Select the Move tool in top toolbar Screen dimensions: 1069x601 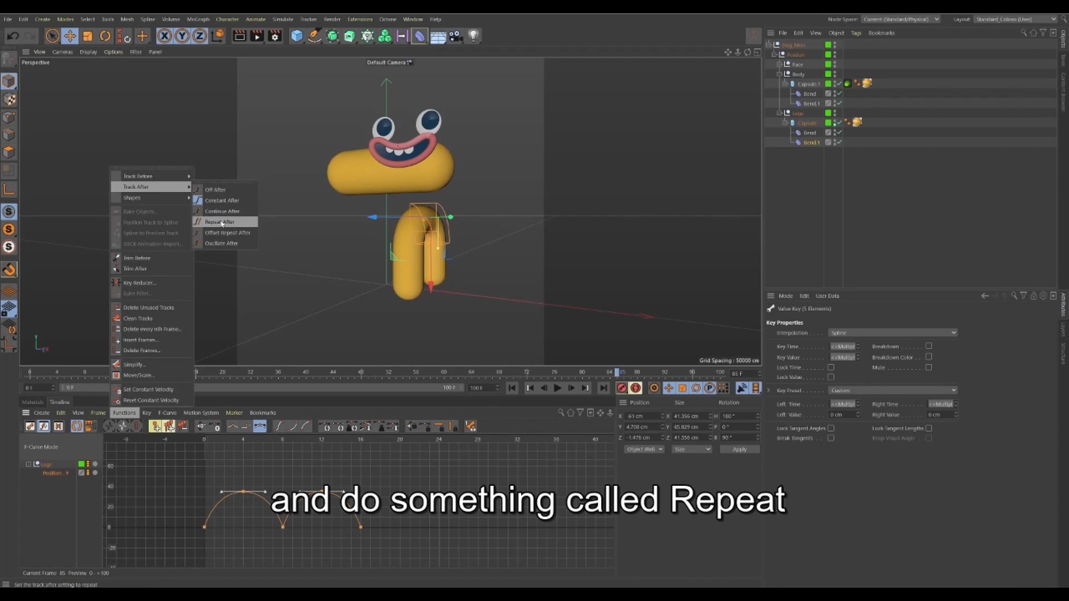[x=70, y=36]
